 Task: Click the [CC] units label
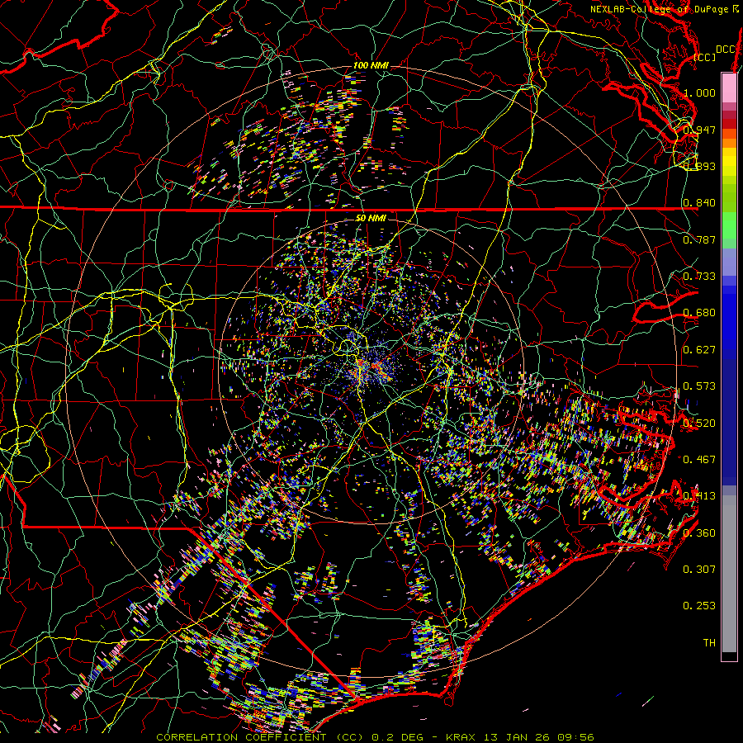(705, 57)
